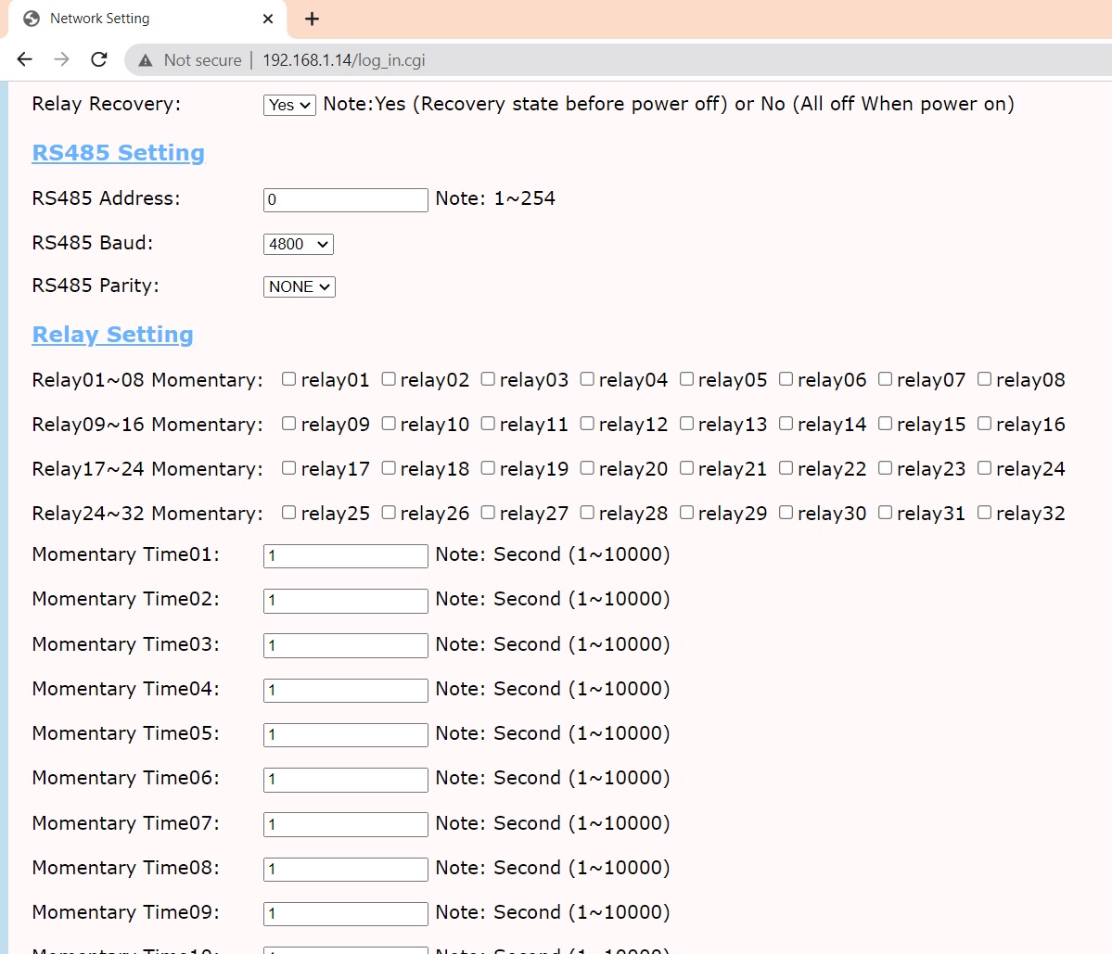Viewport: 1112px width, 954px height.
Task: Click the Momentary Time01 input field
Action: (345, 555)
